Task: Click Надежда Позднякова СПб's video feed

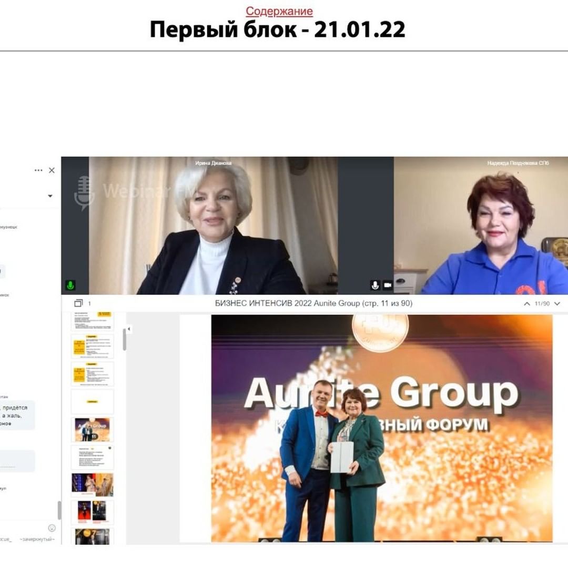Action: (x=481, y=225)
